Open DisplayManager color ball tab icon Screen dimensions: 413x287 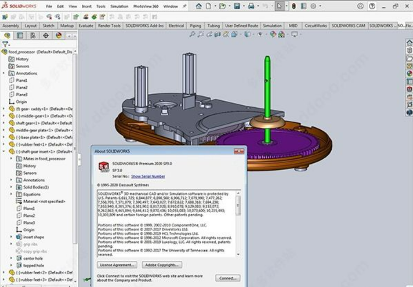[59, 35]
